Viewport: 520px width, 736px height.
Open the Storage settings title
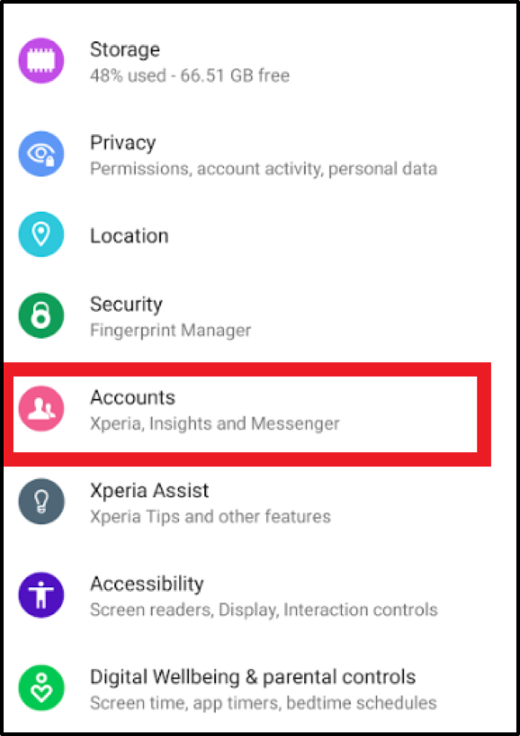coord(125,50)
